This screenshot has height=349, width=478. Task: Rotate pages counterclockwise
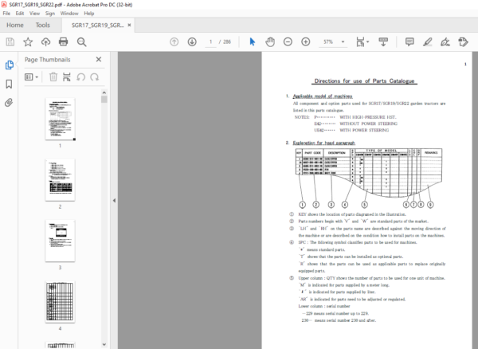(80, 76)
